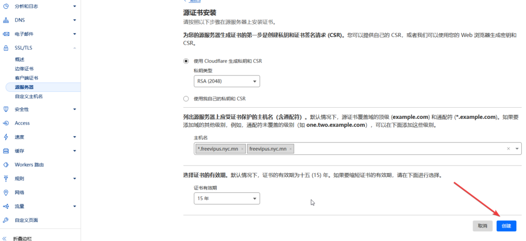This screenshot has width=526, height=241.
Task: Click the SSL/TLS lock icon
Action: point(6,48)
